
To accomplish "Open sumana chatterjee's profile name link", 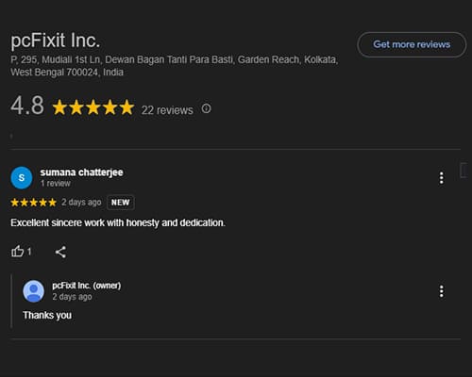I will (81, 172).
